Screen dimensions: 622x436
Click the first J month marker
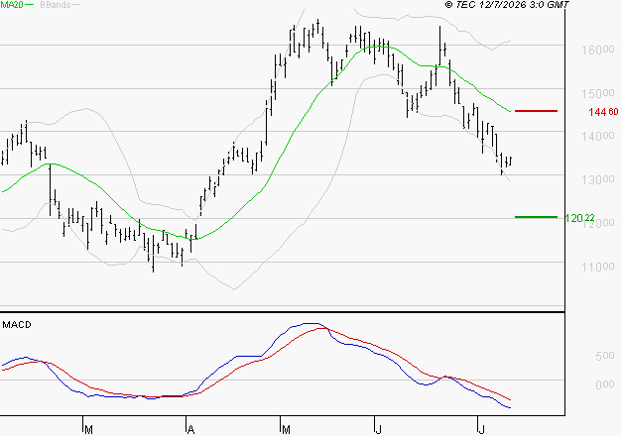coord(378,430)
